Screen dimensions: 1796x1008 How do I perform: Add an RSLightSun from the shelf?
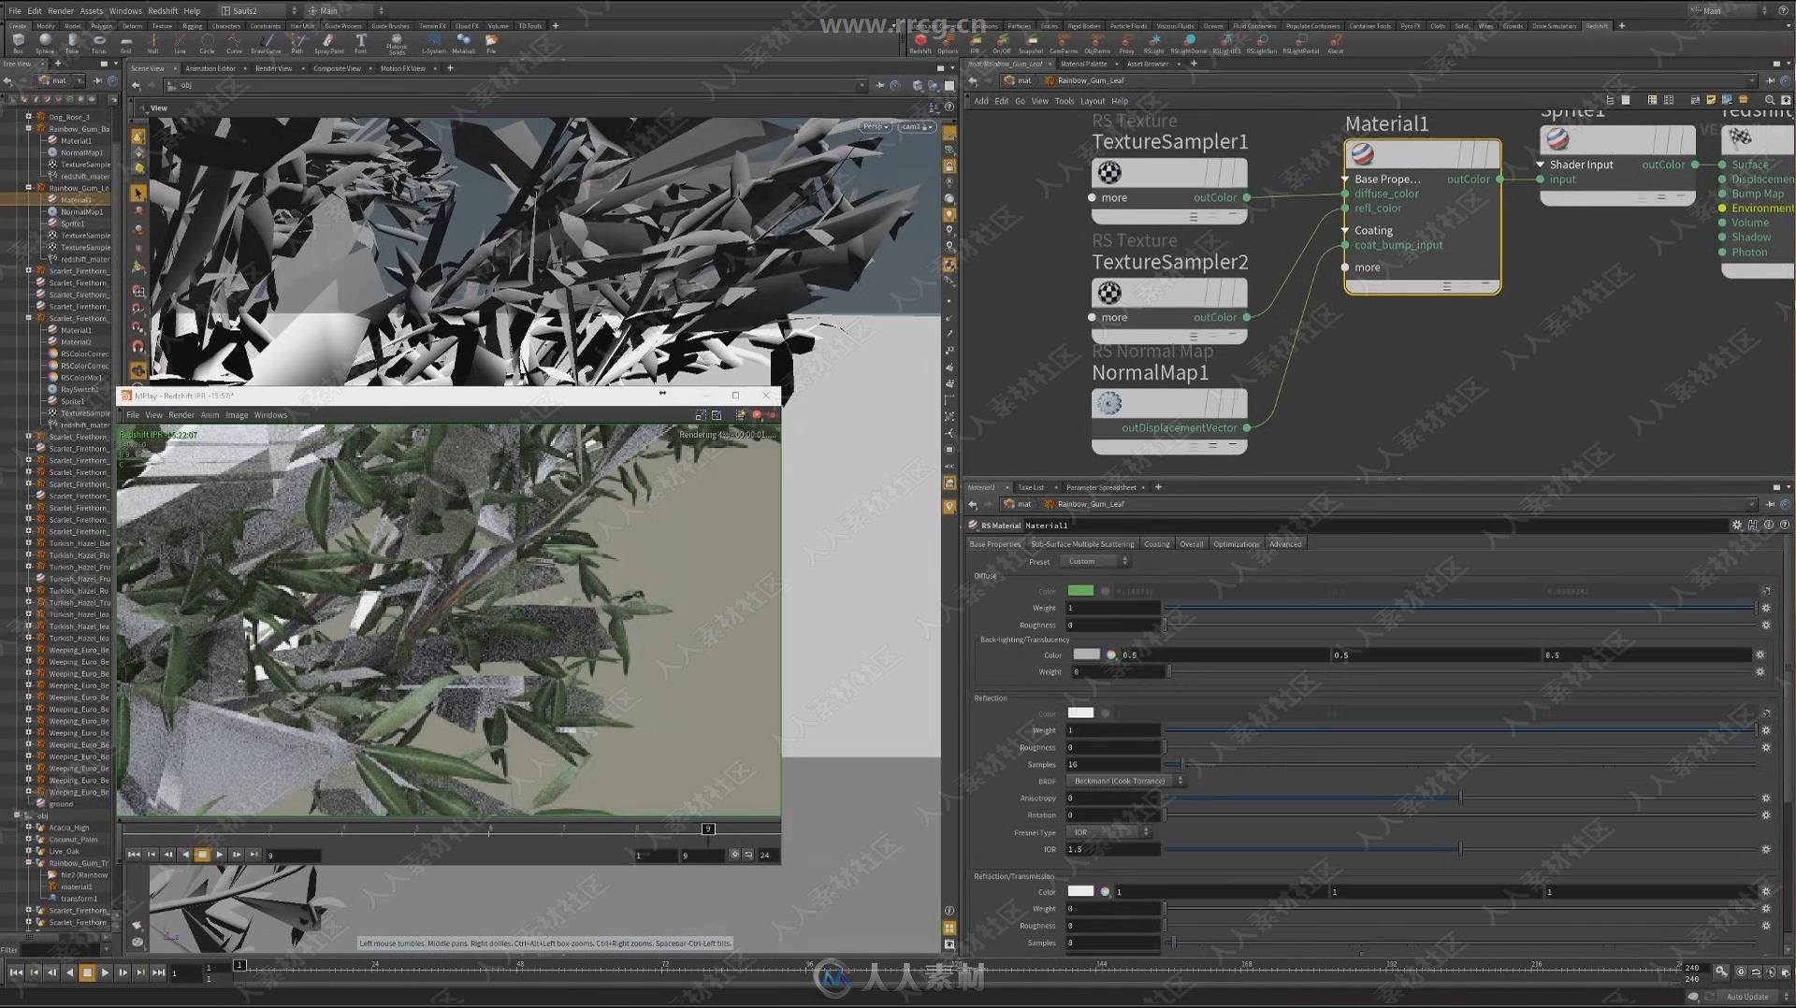coord(1262,43)
